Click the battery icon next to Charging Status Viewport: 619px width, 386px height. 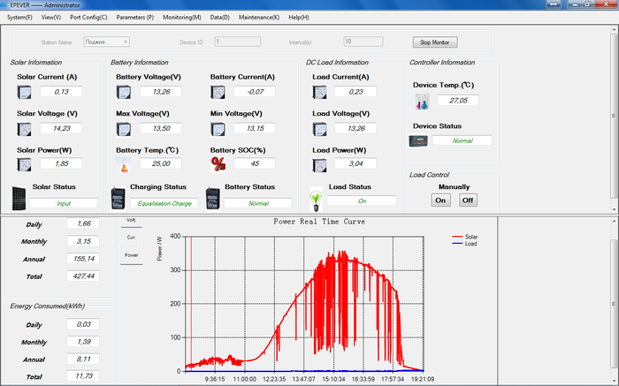coord(118,197)
